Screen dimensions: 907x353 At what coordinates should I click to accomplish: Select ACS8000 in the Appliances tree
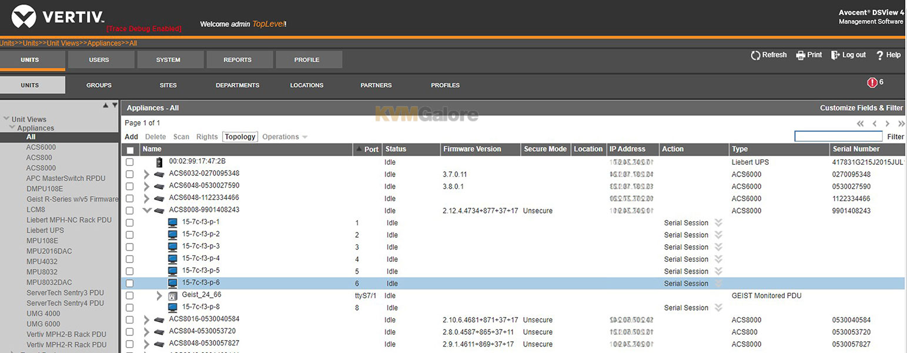(41, 168)
